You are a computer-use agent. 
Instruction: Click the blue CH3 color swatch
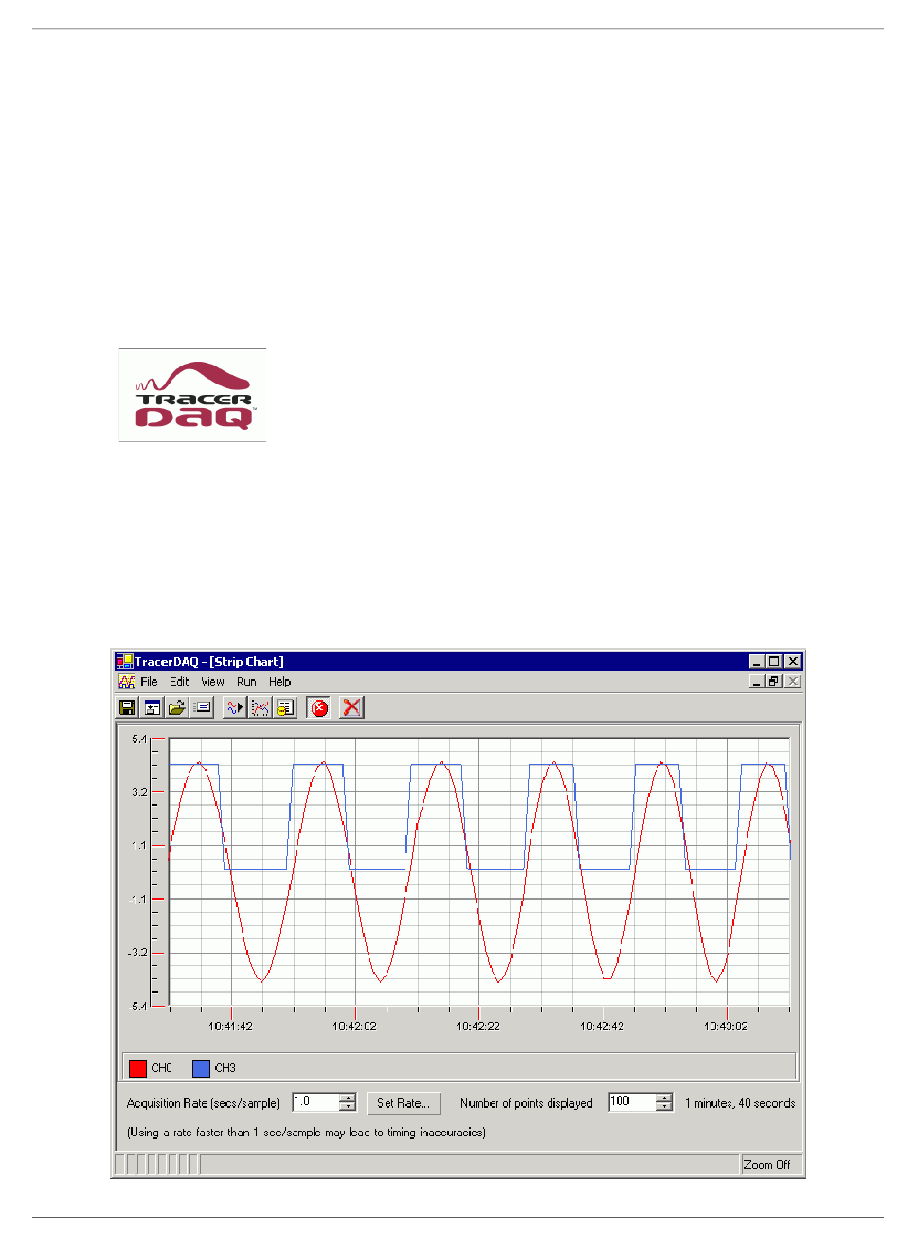[x=201, y=1068]
